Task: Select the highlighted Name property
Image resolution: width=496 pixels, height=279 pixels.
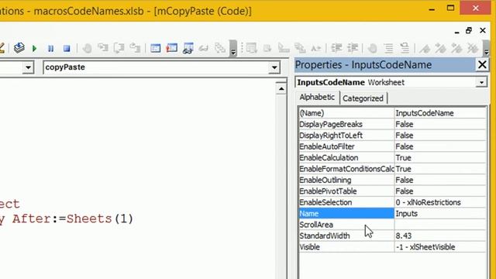Action: click(346, 214)
